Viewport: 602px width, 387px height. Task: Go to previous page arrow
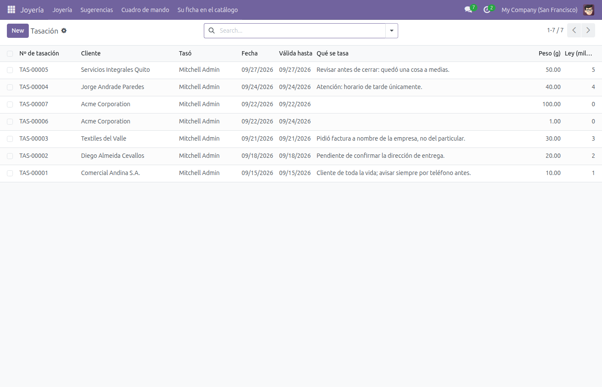(574, 30)
